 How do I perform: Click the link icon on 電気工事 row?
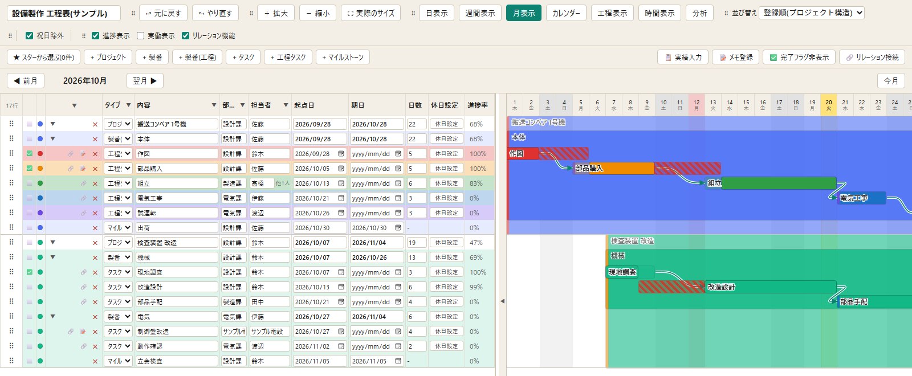[x=83, y=198]
